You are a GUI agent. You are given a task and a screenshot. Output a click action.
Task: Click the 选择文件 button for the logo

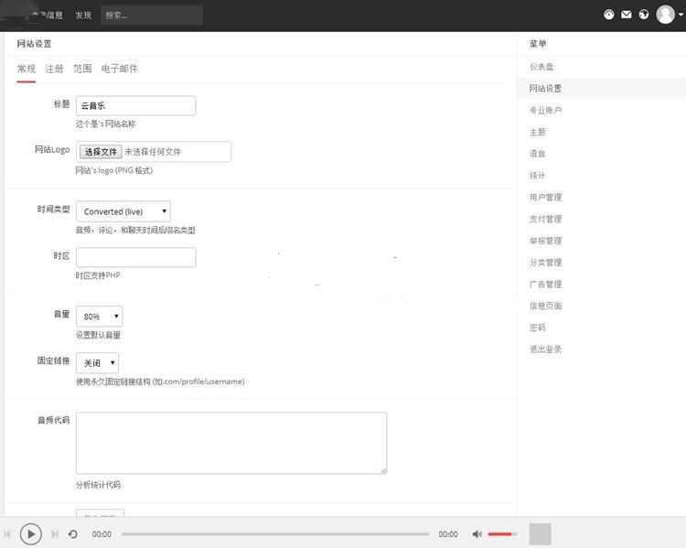point(101,152)
